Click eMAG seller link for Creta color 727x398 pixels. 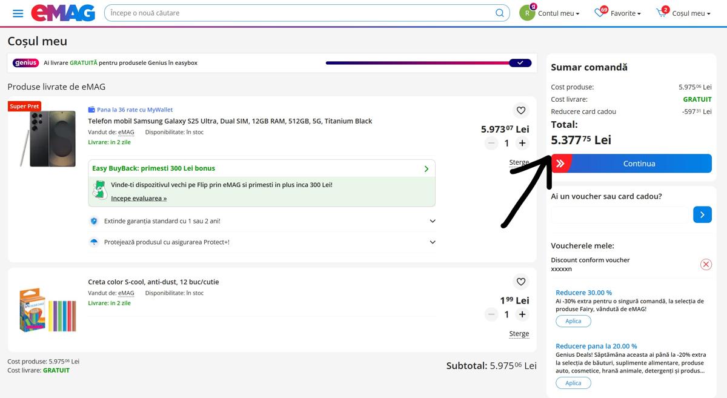pyautogui.click(x=126, y=293)
